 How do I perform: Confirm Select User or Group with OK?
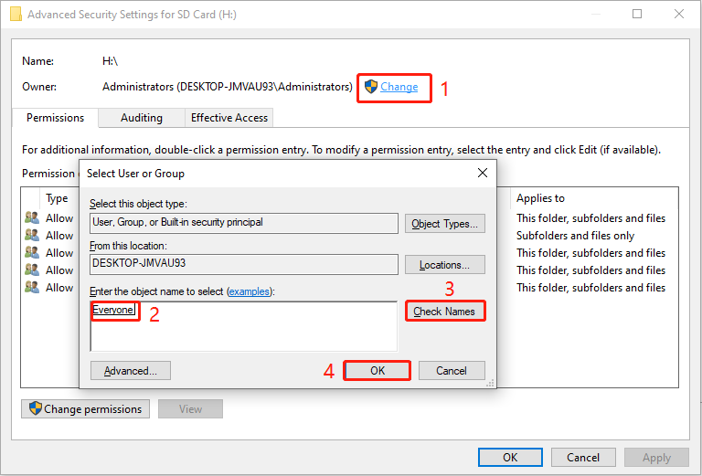point(377,370)
